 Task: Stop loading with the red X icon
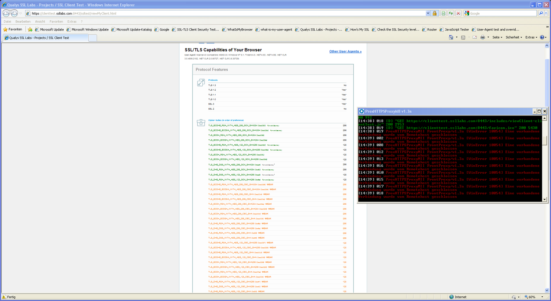point(458,13)
